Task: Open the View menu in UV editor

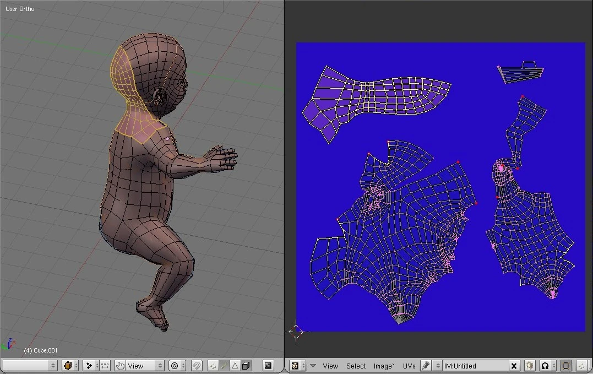Action: [330, 366]
